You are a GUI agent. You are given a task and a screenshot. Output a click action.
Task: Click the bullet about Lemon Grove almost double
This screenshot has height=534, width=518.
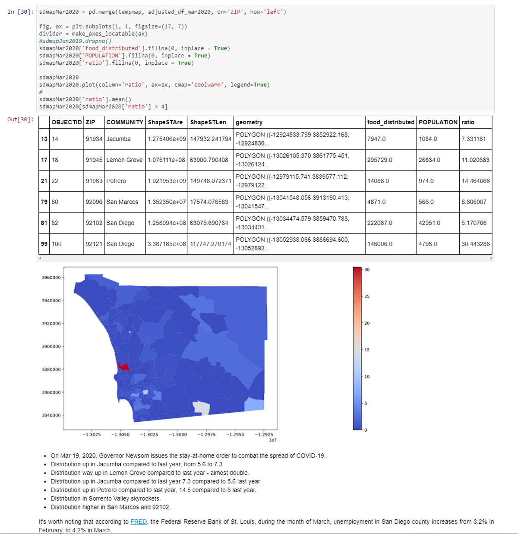150,473
